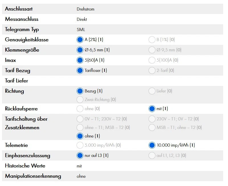Click the Klemmengröße row label
The image size is (228, 186).
[22, 50]
